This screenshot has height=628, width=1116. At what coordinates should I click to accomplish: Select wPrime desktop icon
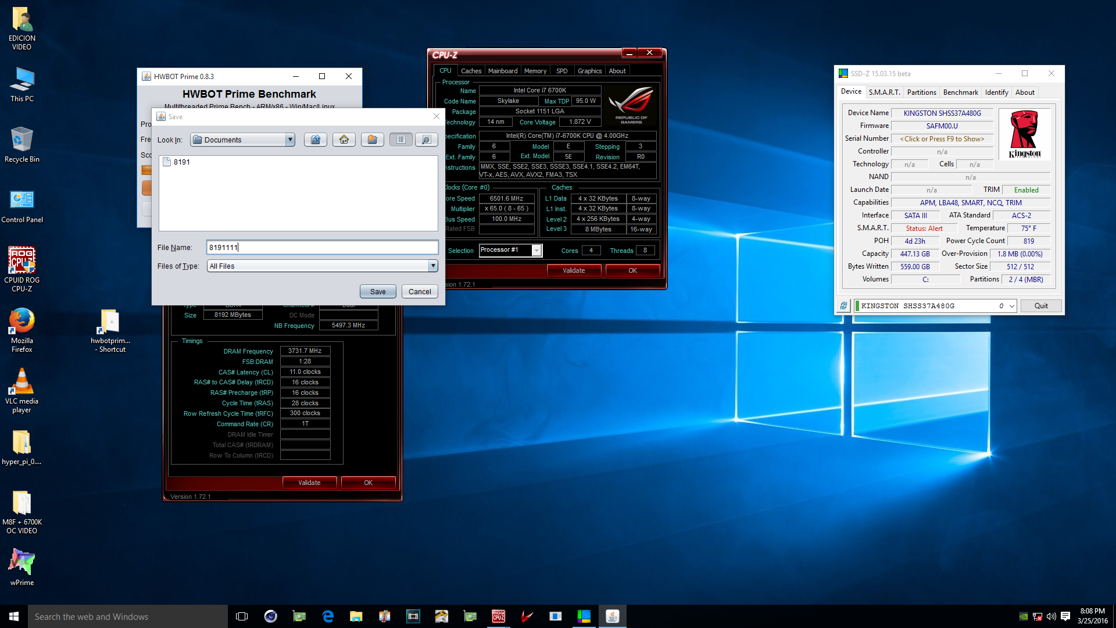coord(22,568)
